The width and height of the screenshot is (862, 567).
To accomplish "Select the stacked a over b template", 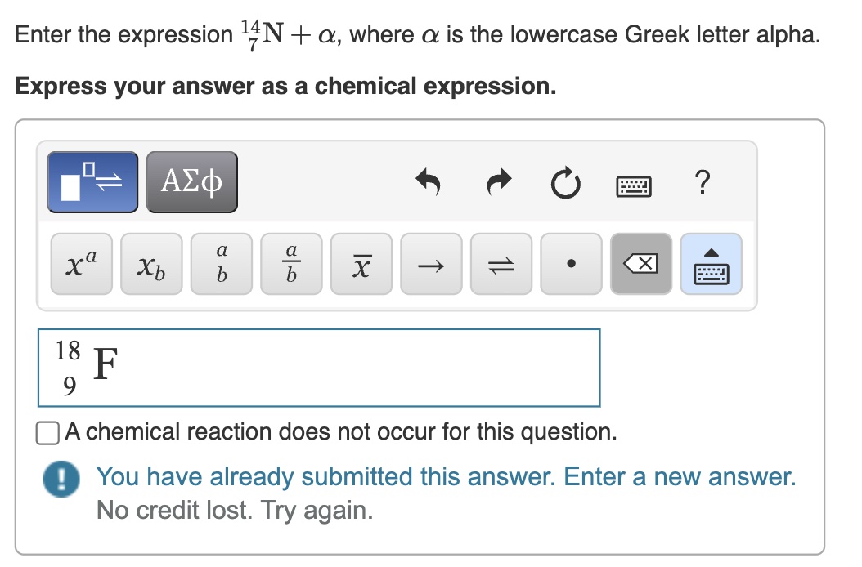I will (219, 263).
